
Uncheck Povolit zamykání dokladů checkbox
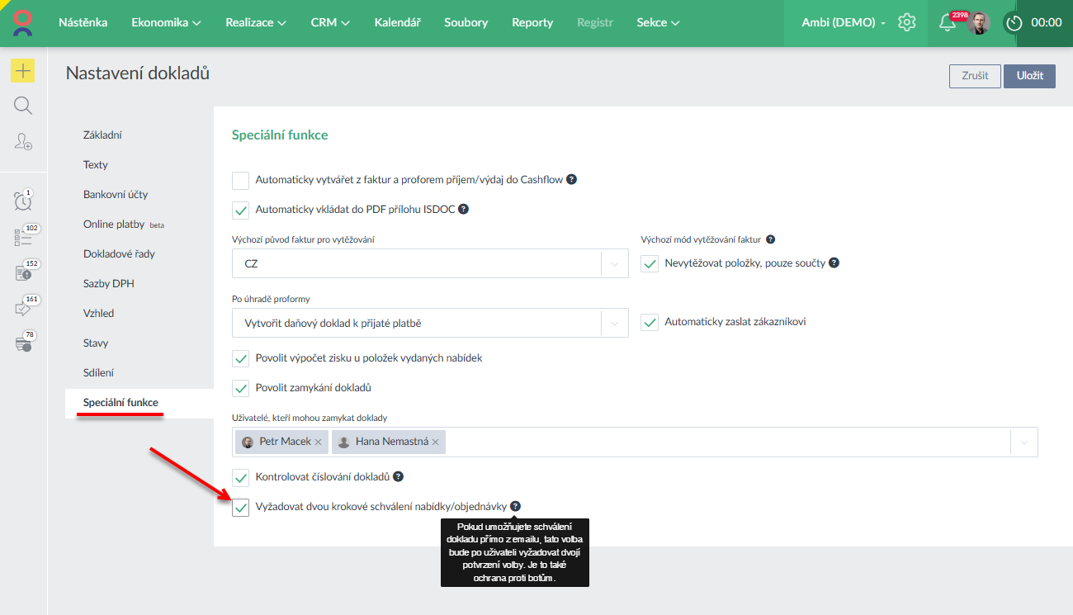(x=240, y=388)
